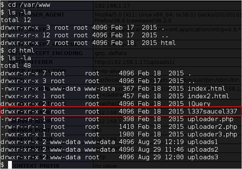Screen dimensions: 242x169
Task: Click the file size '367' of index.html
Action: tap(128, 89)
